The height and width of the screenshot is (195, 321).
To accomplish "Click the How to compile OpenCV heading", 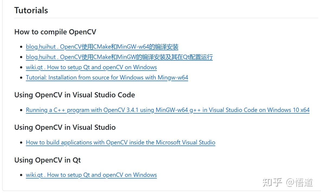I will coord(55,32).
